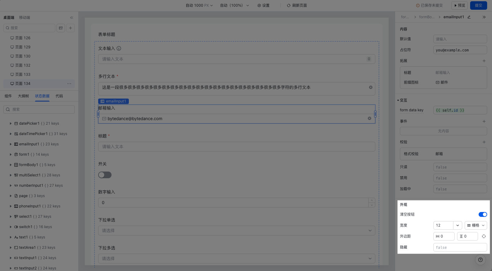The width and height of the screenshot is (492, 271).
Task: Click the 默认值 input field
Action: pyautogui.click(x=460, y=39)
